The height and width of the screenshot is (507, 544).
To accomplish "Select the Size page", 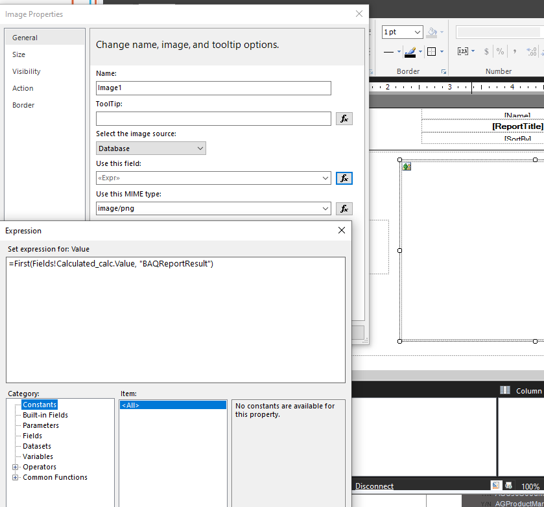I will coord(19,54).
